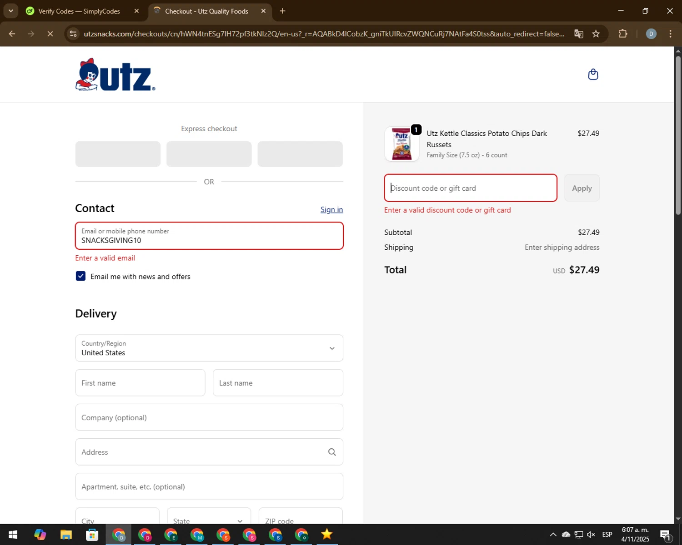
Task: Click the Sign in link
Action: (331, 209)
